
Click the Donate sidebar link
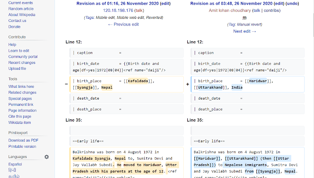click(x=15, y=27)
